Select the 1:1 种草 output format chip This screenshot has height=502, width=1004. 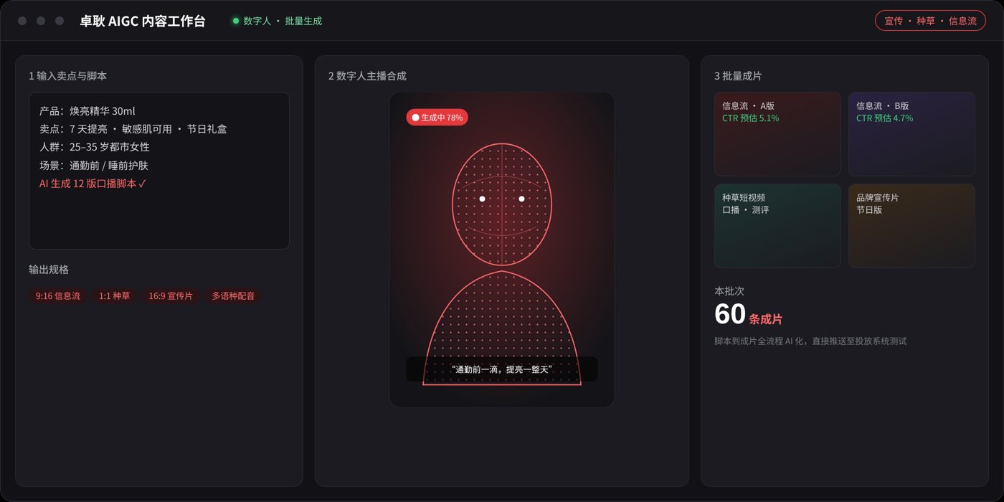pos(114,295)
